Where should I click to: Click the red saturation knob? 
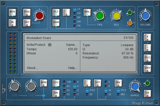pos(39,15)
